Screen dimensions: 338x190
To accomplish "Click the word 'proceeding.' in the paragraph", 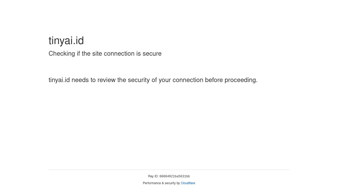I will pos(241,80).
